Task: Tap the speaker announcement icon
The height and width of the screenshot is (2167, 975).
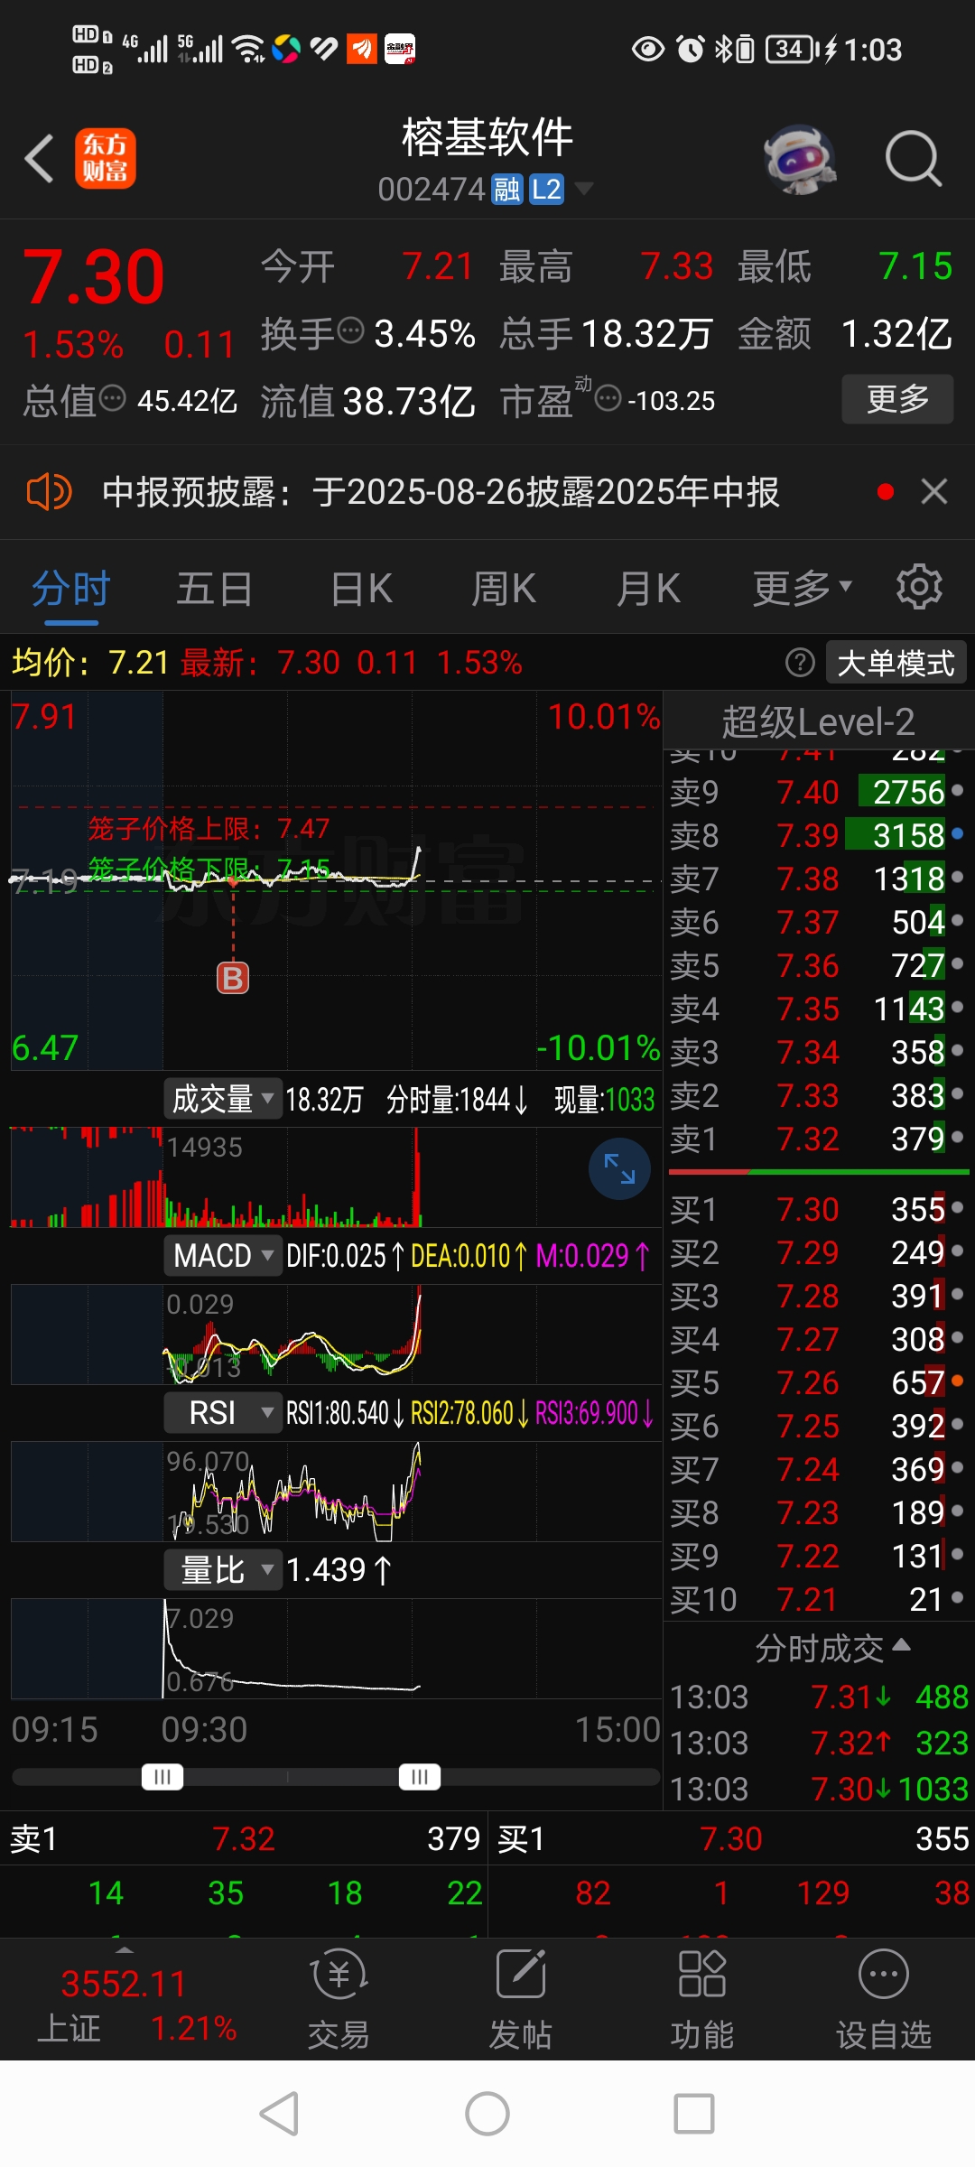Action: pyautogui.click(x=49, y=492)
